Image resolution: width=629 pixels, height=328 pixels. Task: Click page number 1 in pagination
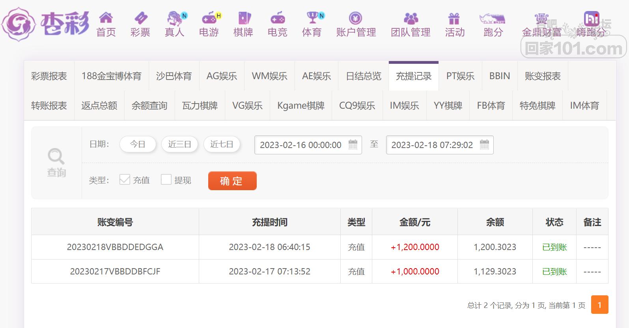[599, 305]
